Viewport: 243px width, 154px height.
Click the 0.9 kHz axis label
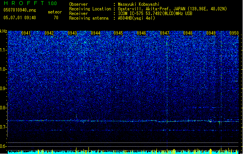3,89
